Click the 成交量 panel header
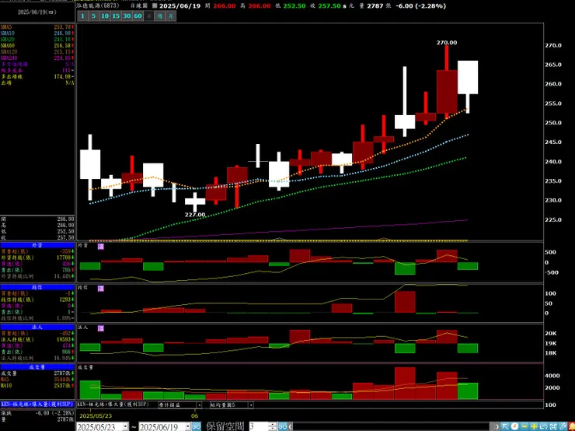575x431 pixels. click(37, 366)
